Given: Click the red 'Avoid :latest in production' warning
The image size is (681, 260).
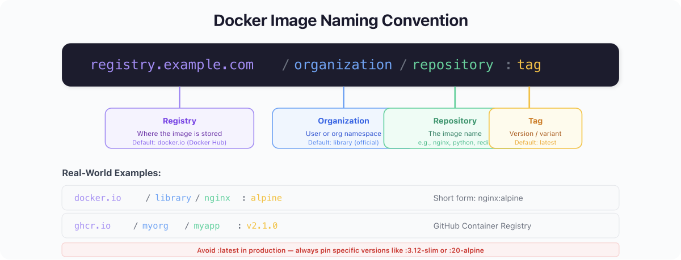Looking at the screenshot, I should click(x=340, y=250).
